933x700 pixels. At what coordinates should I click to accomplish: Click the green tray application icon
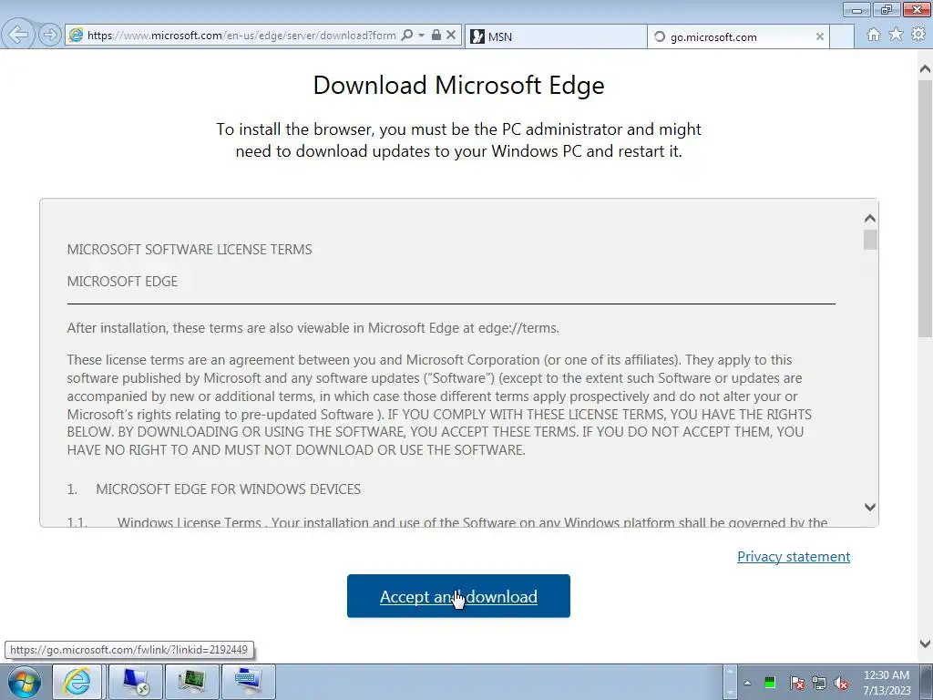pos(770,683)
